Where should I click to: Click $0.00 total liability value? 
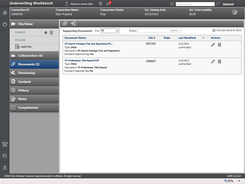tap(192, 14)
